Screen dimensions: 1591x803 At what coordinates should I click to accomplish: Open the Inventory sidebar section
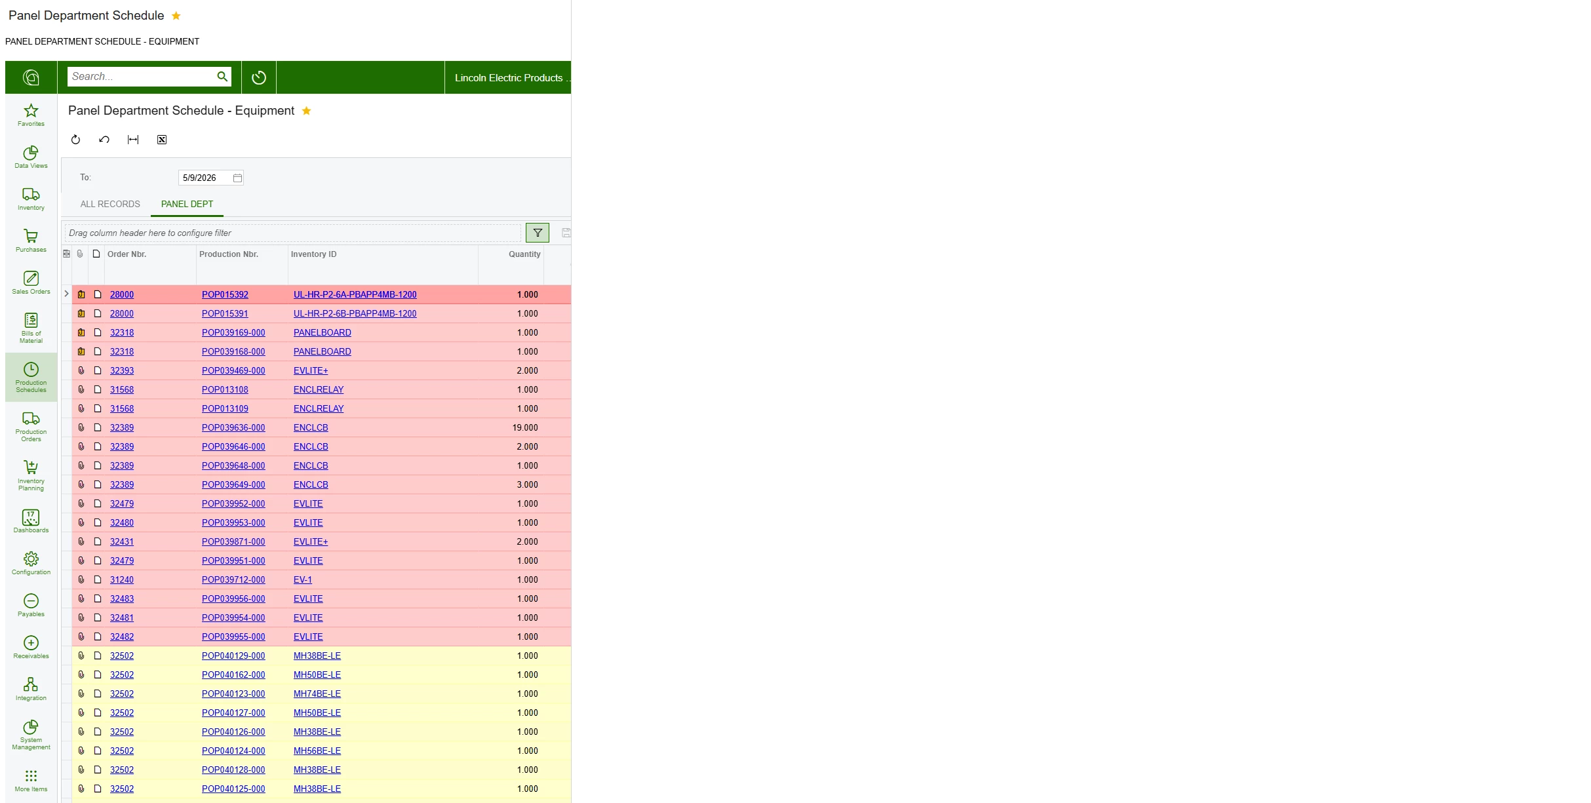31,199
